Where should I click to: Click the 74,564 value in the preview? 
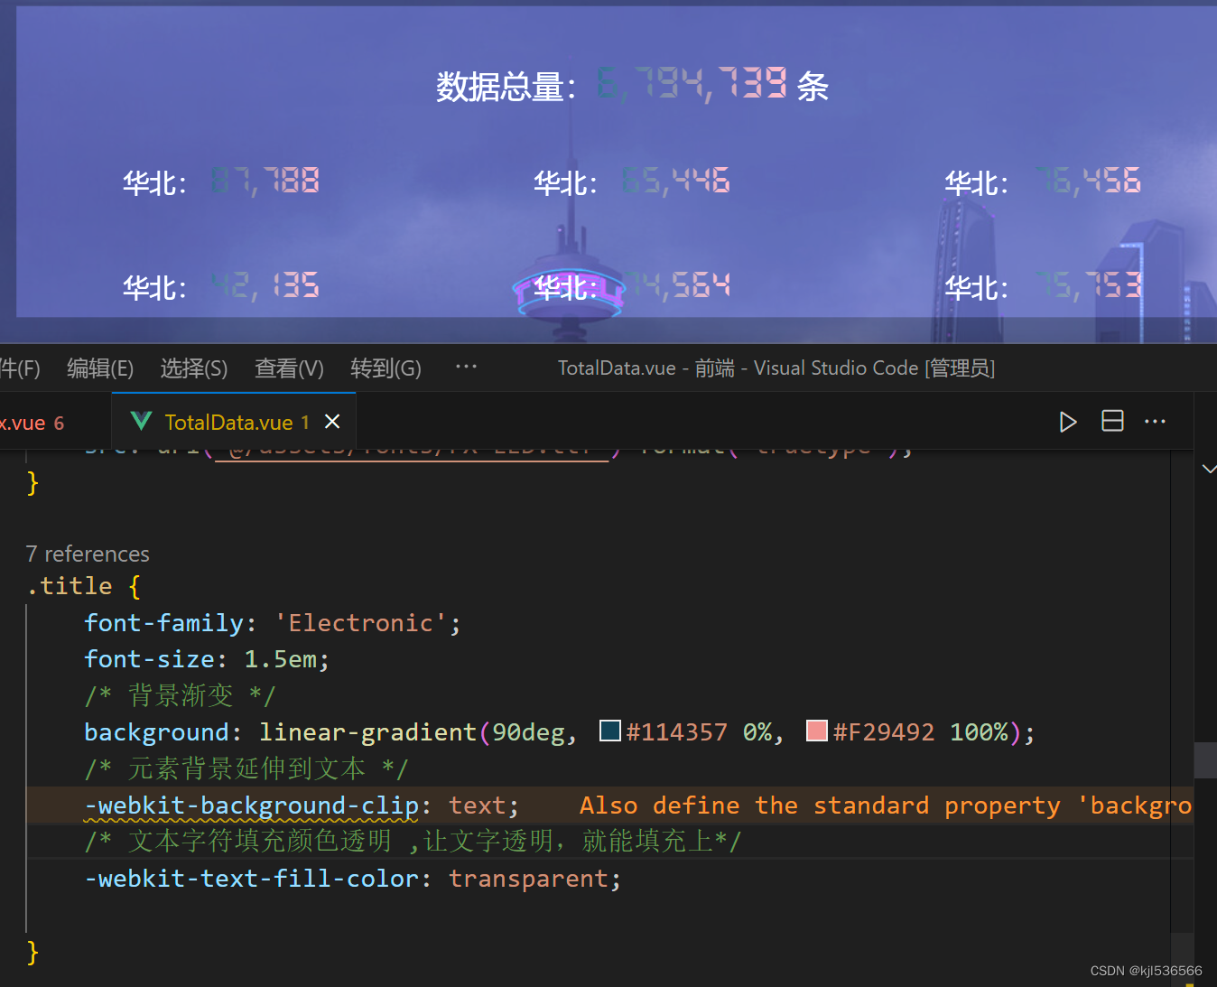click(677, 286)
